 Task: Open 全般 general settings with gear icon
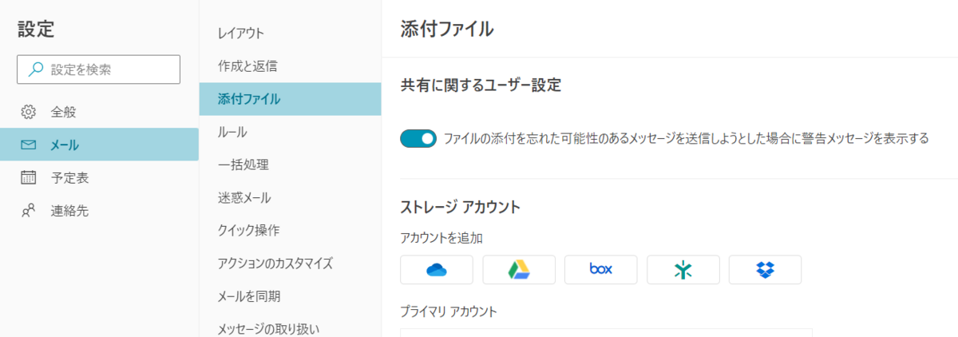pos(99,112)
